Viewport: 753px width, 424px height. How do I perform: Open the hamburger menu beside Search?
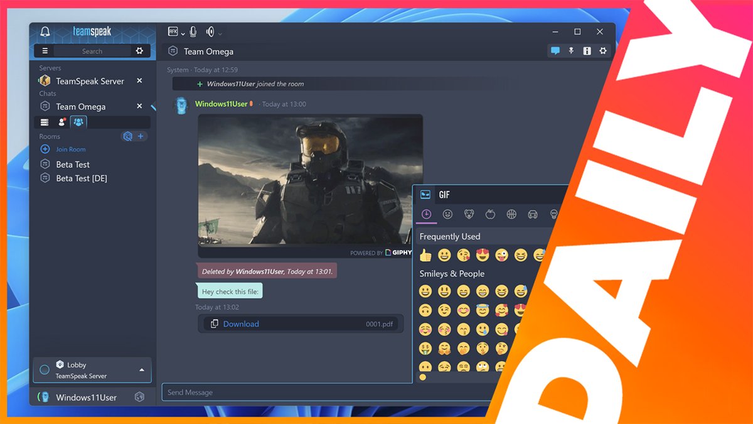point(45,51)
